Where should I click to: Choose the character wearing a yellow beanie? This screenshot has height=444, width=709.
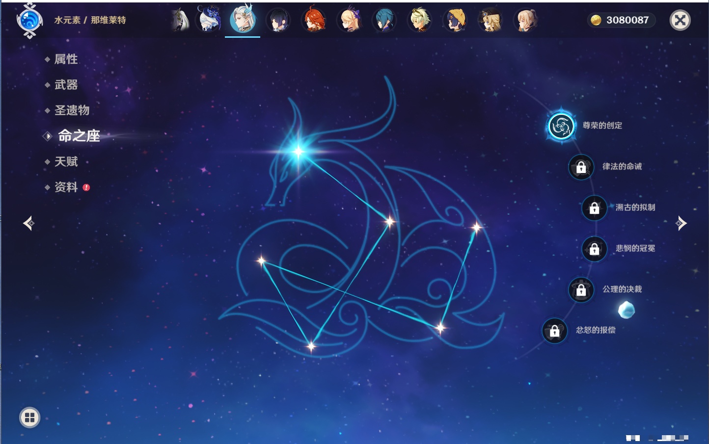(455, 21)
